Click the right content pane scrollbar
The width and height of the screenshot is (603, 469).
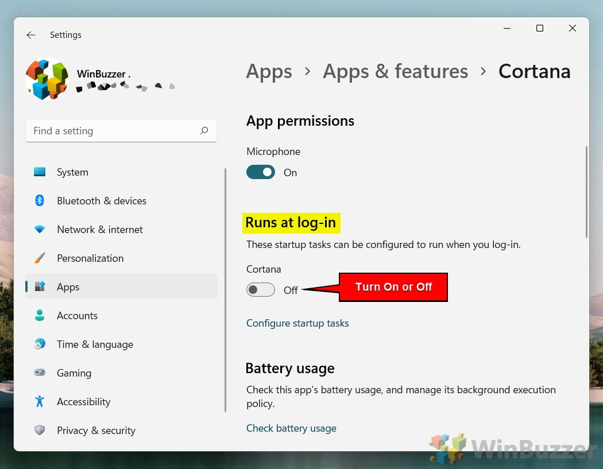(586, 191)
